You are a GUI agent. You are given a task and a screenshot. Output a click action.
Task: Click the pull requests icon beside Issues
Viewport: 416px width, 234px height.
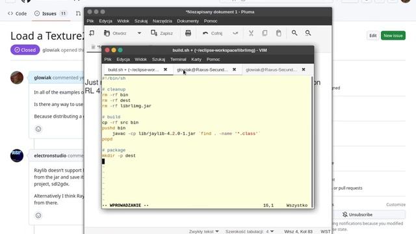(x=78, y=14)
